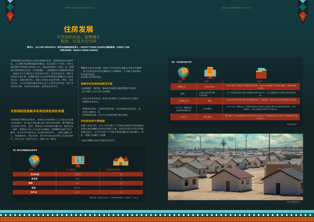Viewport: 314px width, 222px height.
Task: Click the Table 2 source note 来源
Action: (x=292, y=124)
